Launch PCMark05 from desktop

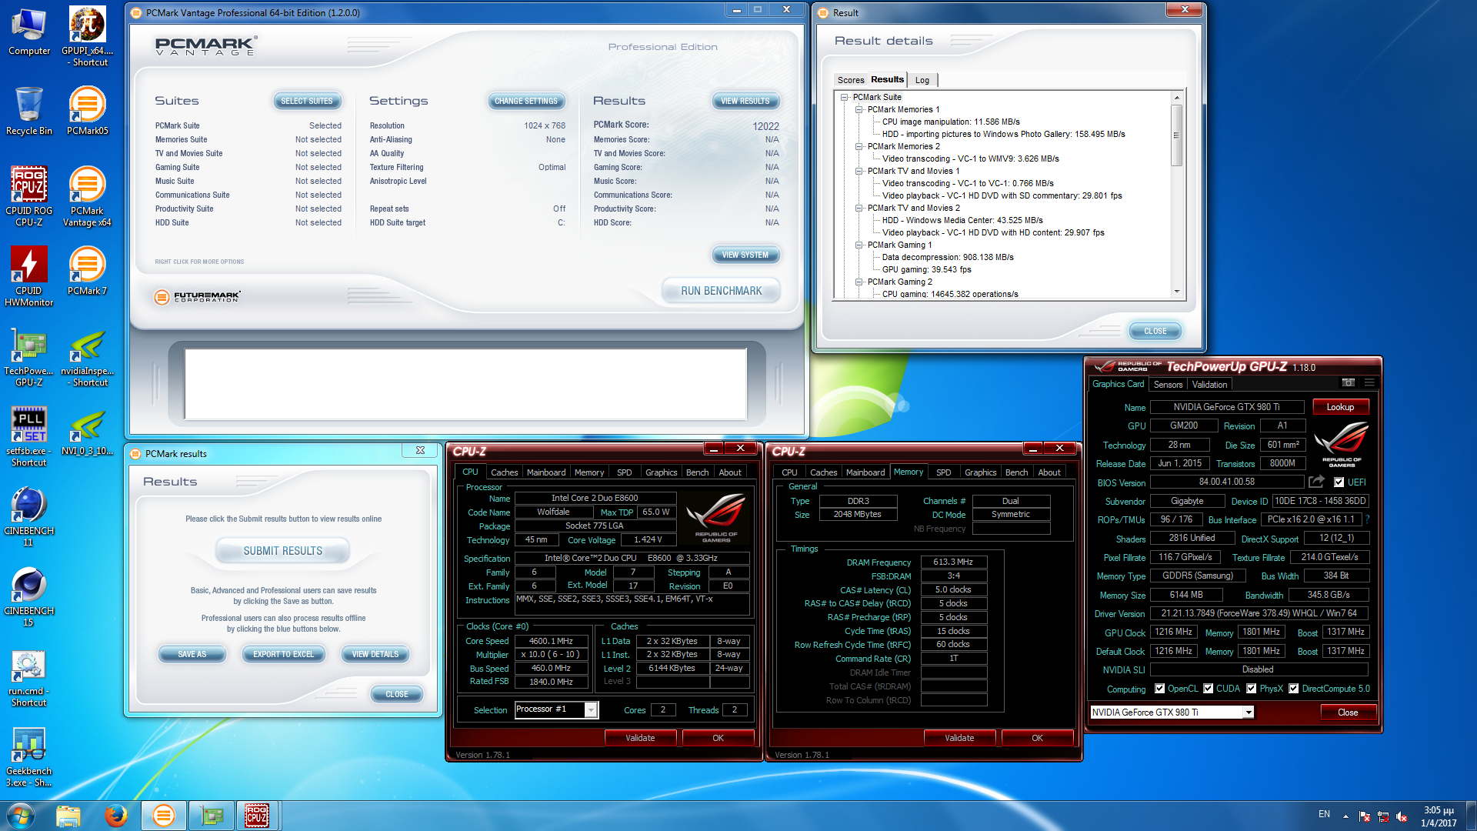[87, 111]
